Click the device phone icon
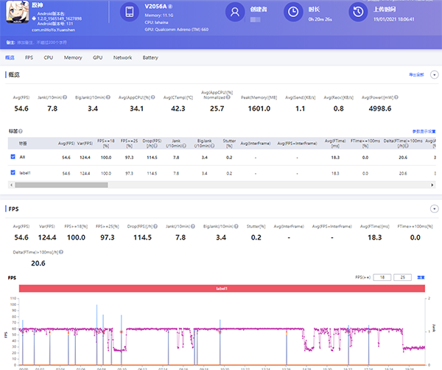Viewport: 442px width, 370px height. [129, 13]
